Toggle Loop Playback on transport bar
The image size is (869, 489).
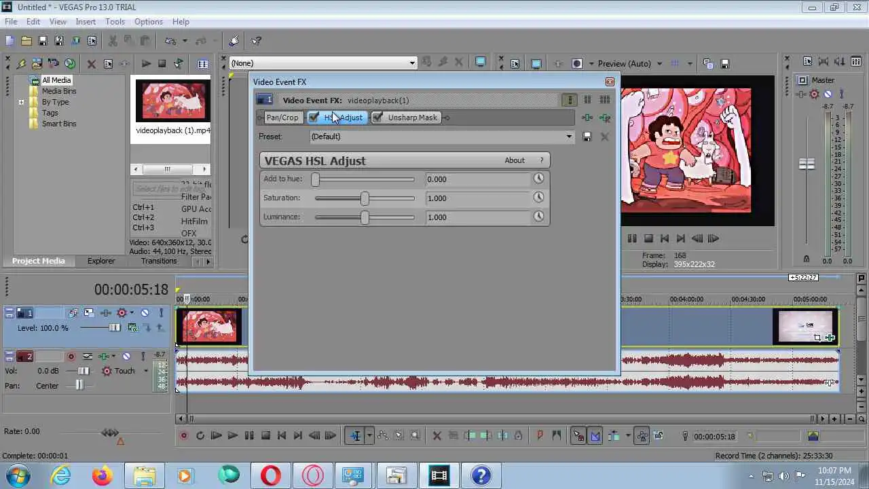pyautogui.click(x=200, y=436)
